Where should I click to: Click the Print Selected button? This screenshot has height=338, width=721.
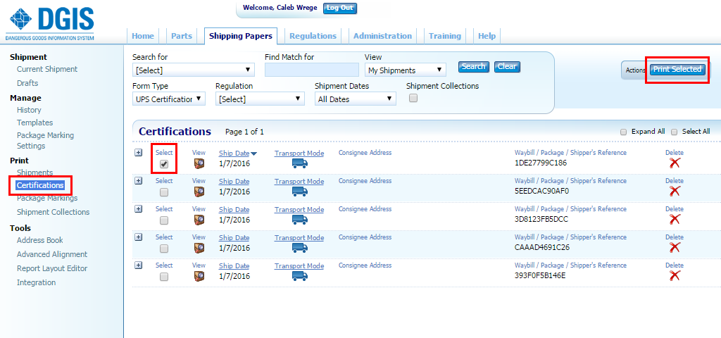[677, 69]
